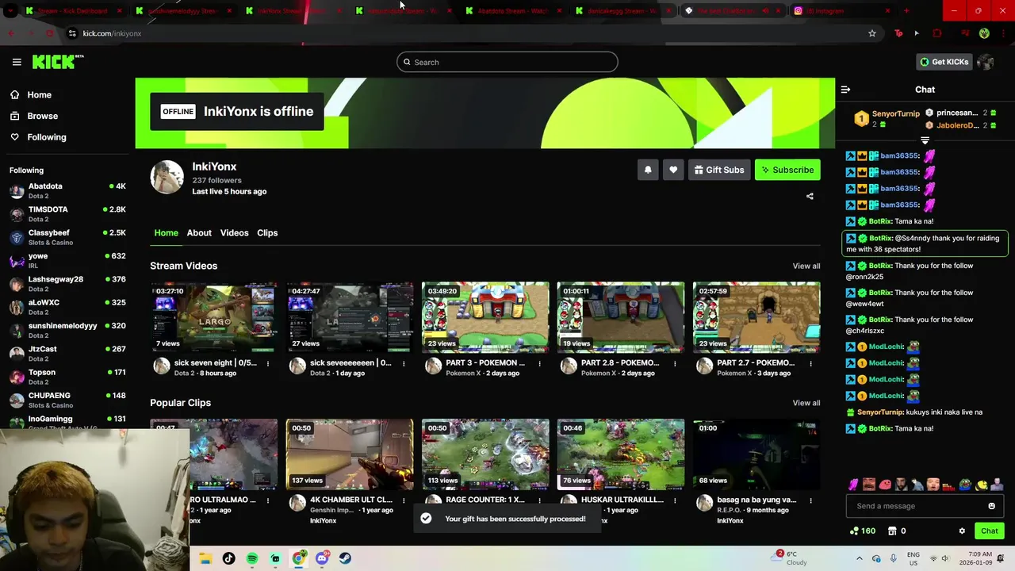
Task: Open Topson channel in Following list
Action: coord(67,377)
